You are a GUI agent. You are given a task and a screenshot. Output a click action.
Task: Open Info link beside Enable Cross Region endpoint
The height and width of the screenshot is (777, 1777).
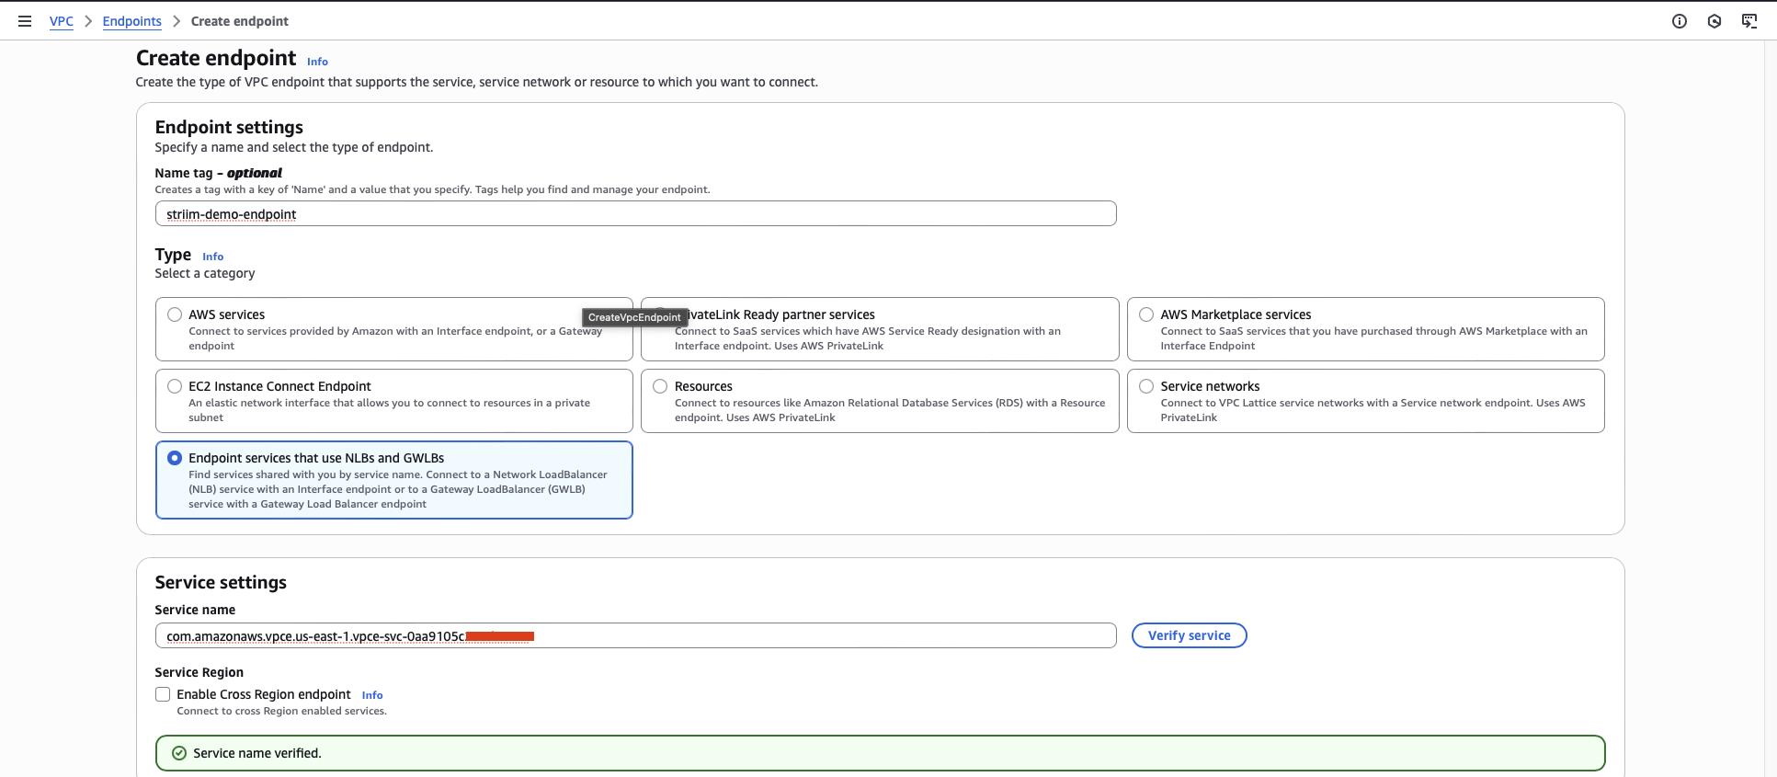coord(372,695)
